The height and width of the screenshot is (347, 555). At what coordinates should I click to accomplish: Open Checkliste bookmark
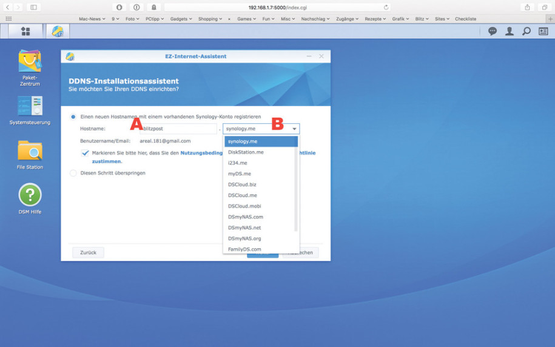point(465,19)
